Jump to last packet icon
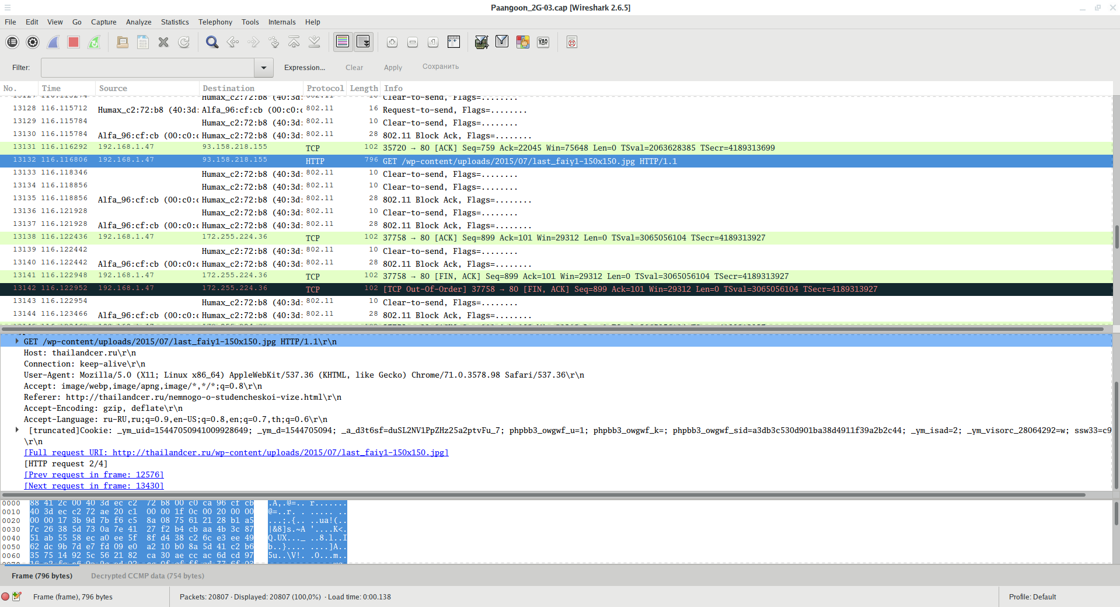Image resolution: width=1120 pixels, height=607 pixels. (x=314, y=42)
